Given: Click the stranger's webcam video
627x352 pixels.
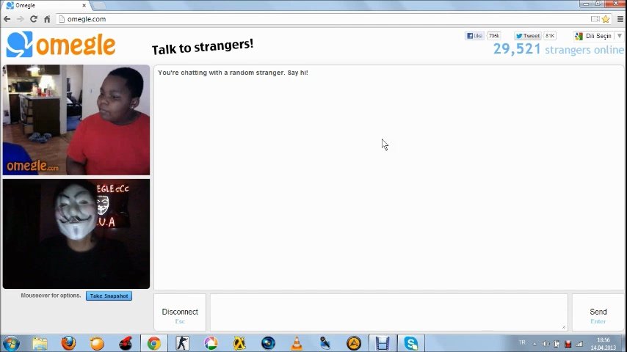Looking at the screenshot, I should (x=76, y=120).
